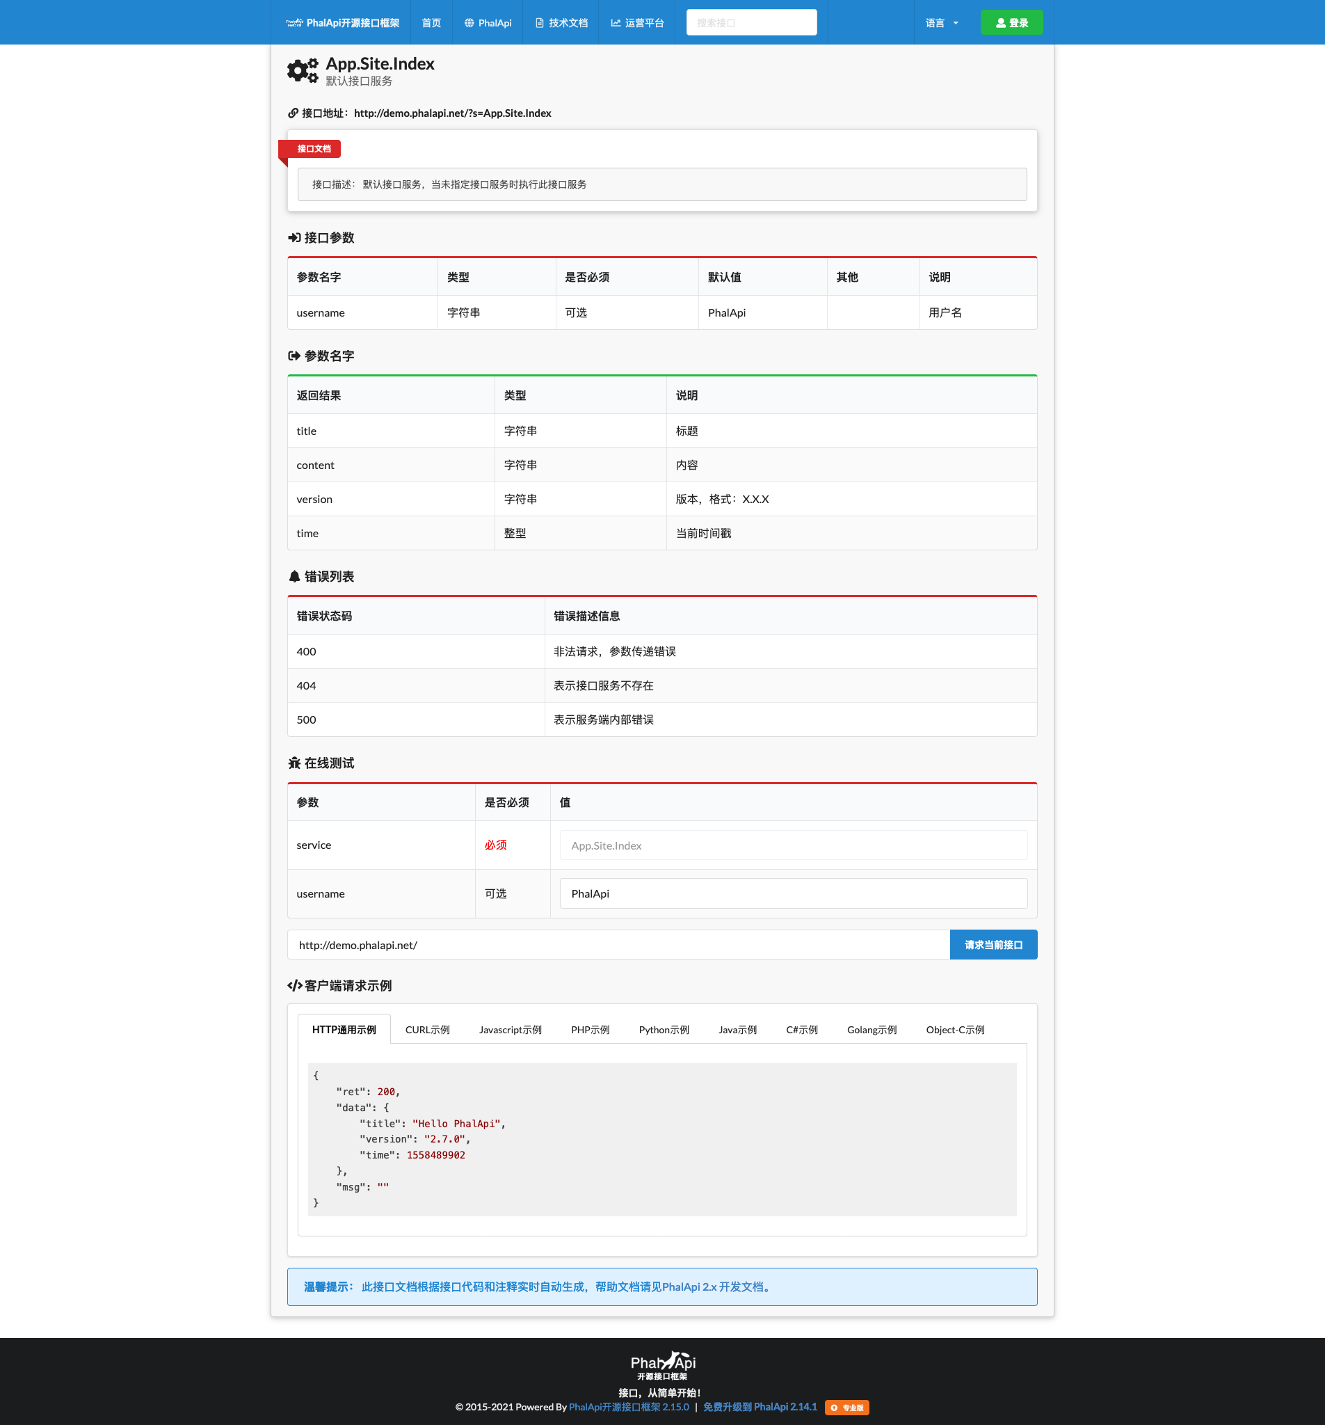This screenshot has width=1325, height=1425.
Task: Click the service value input field
Action: click(794, 846)
